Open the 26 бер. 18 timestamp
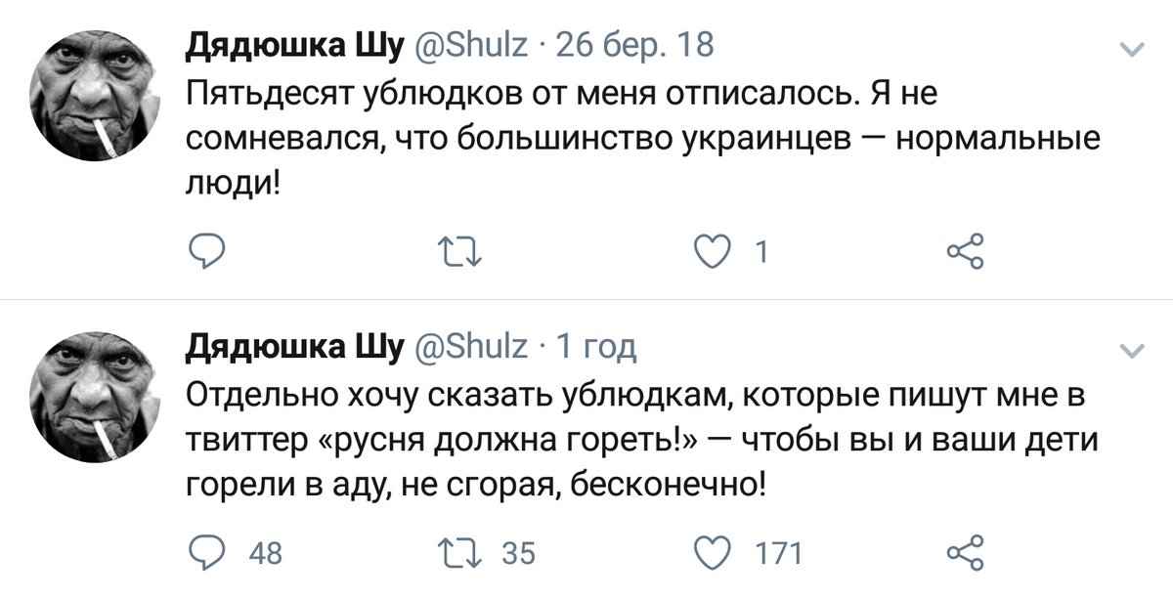This screenshot has height=599, width=1173. [635, 45]
